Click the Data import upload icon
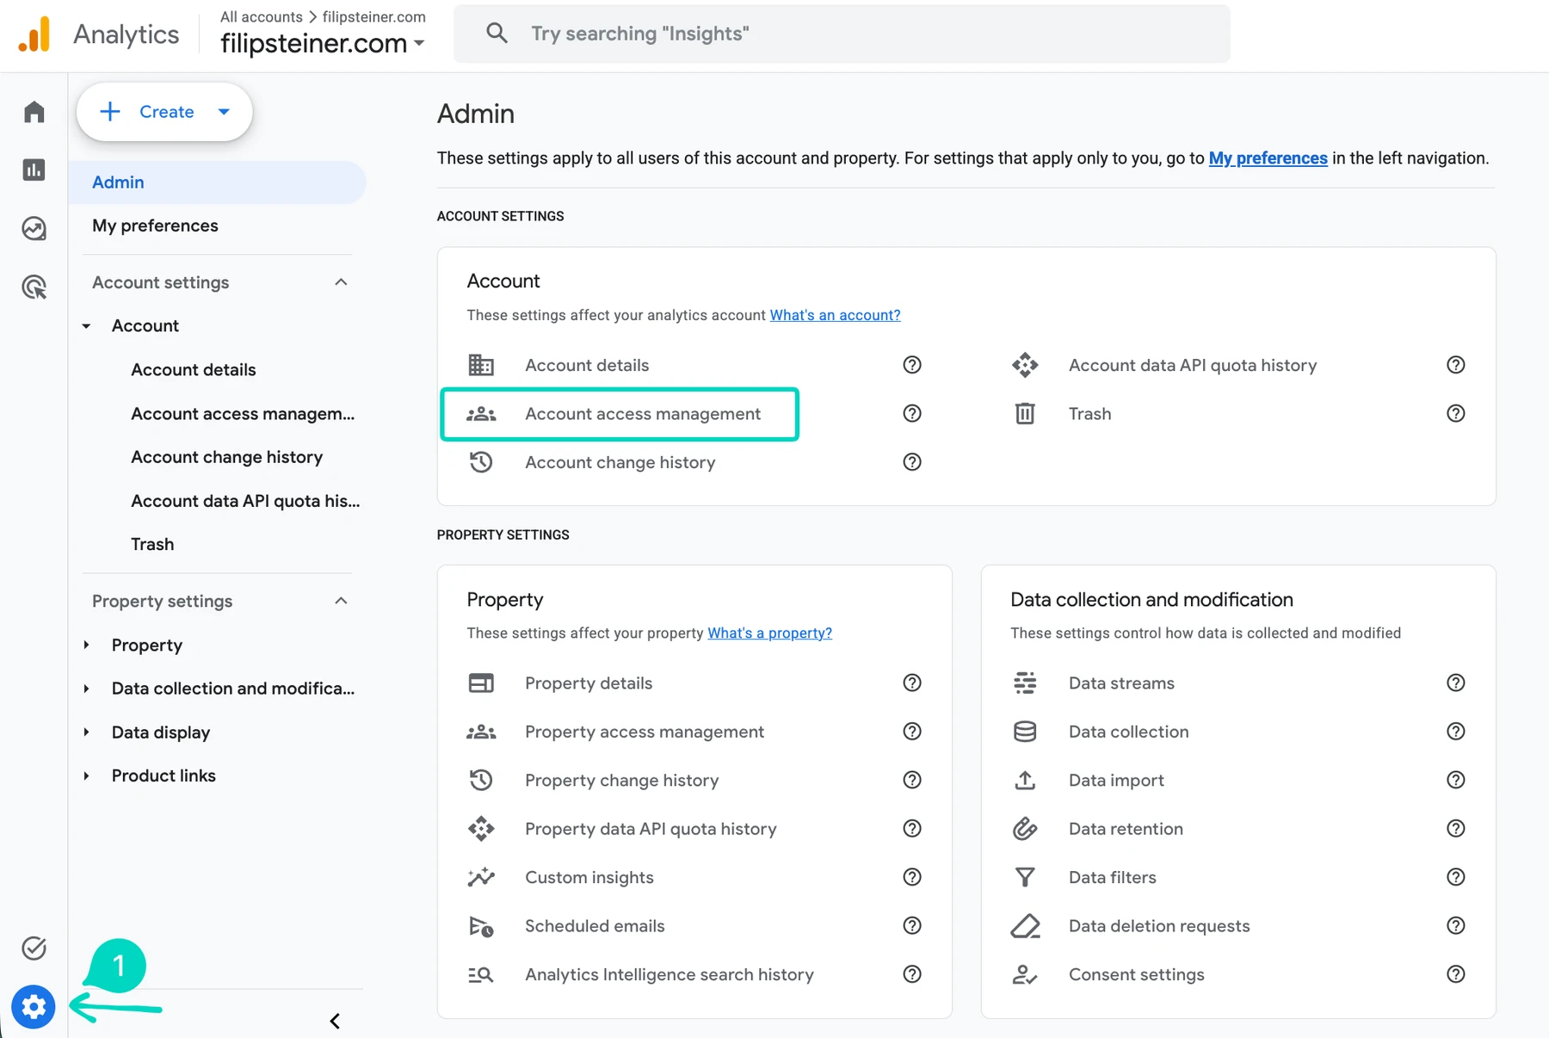 click(x=1025, y=781)
